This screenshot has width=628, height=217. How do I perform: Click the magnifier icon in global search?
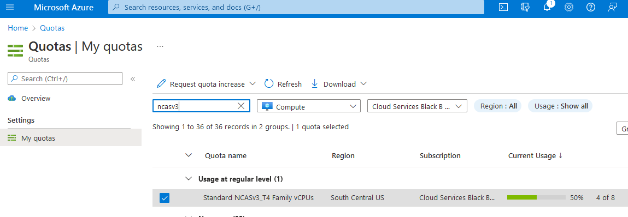tap(116, 7)
